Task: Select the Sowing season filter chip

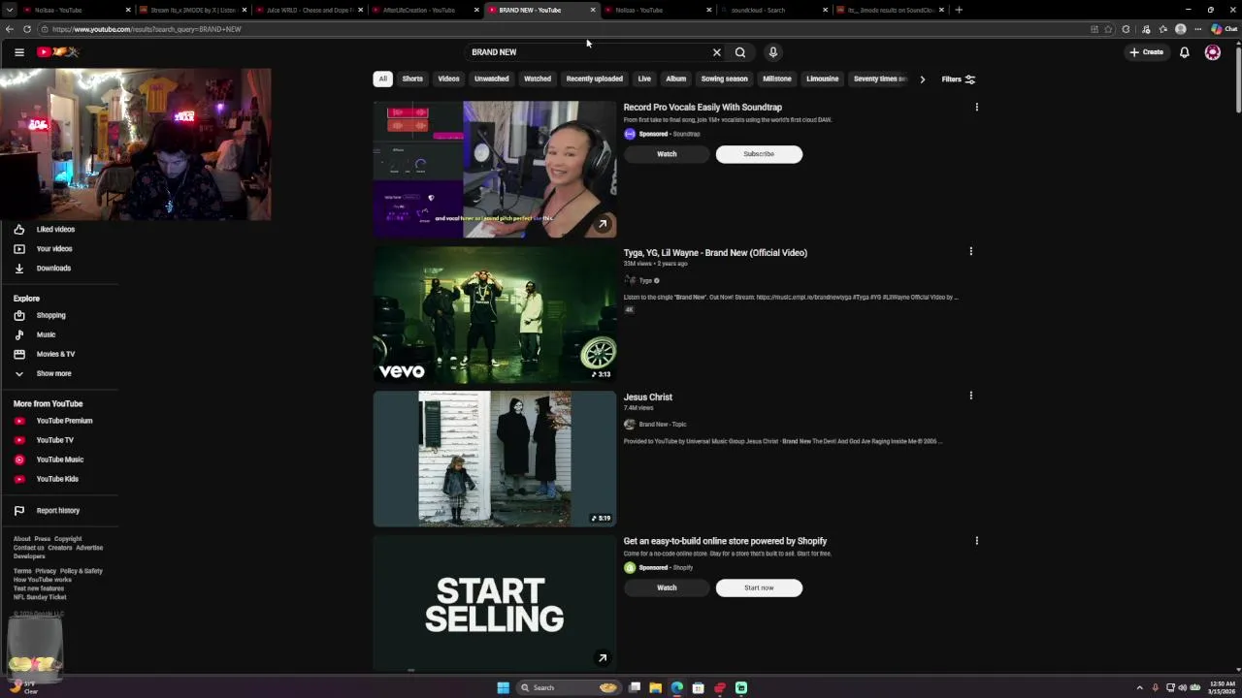Action: click(x=725, y=79)
